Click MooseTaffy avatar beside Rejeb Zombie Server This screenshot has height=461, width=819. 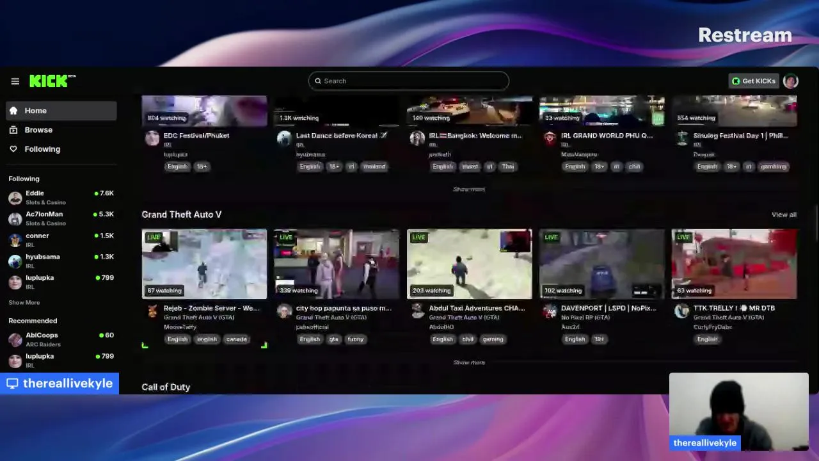(152, 311)
